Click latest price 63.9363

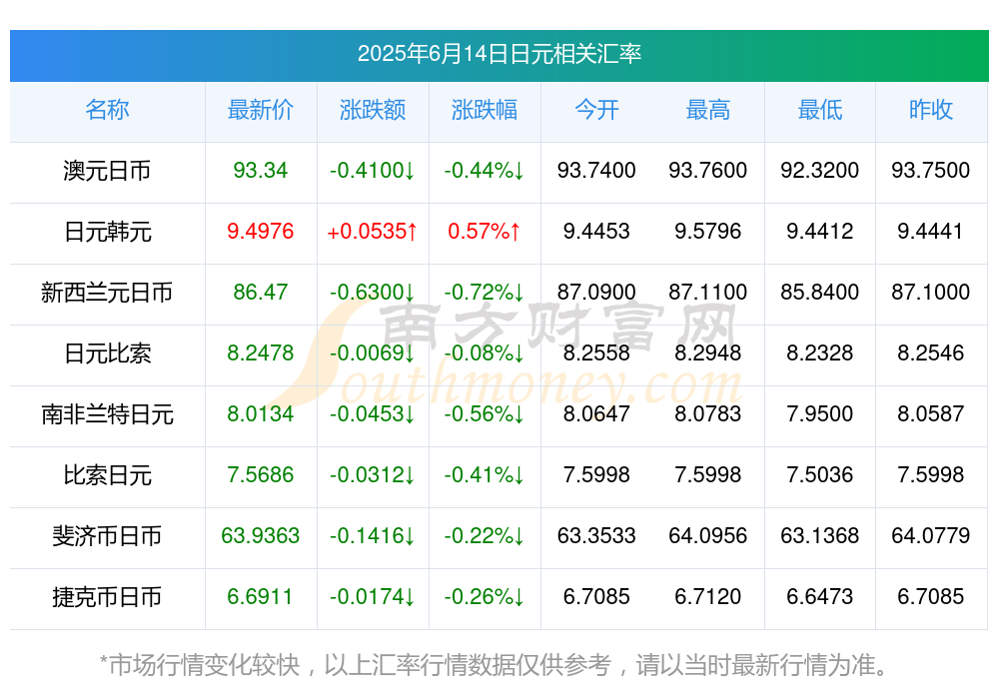261,535
